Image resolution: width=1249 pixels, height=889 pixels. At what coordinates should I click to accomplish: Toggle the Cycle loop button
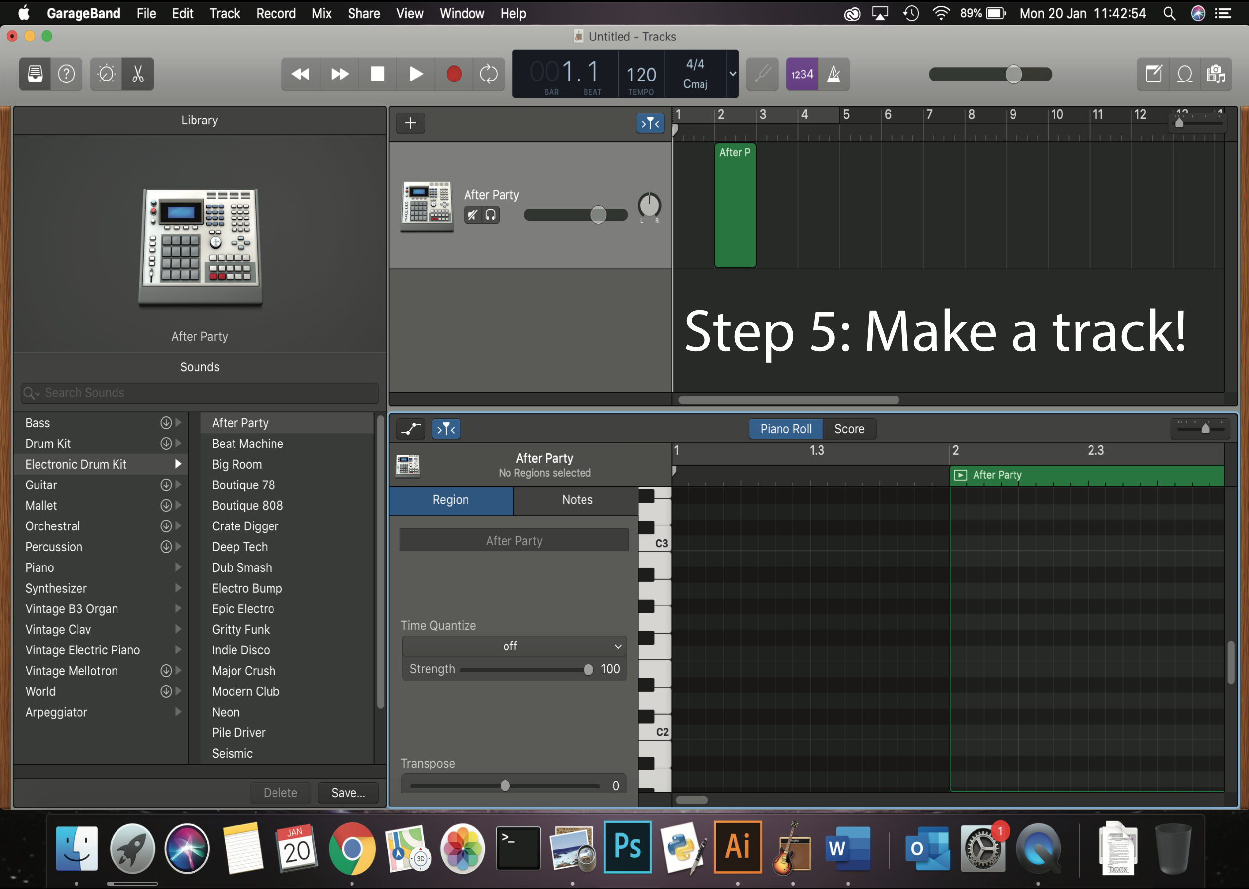489,74
